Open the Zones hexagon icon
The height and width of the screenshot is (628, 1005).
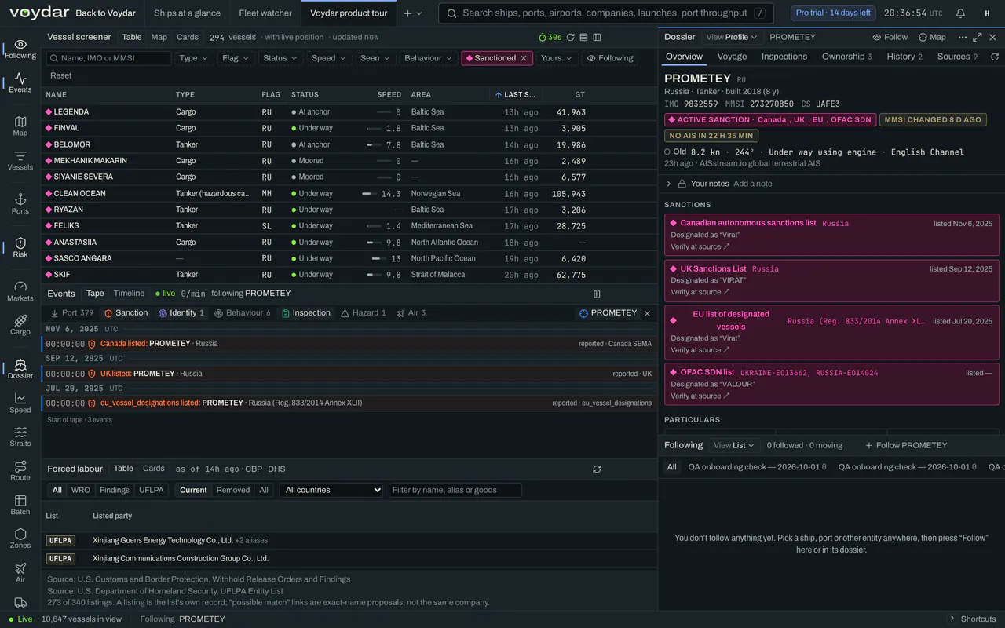point(20,539)
